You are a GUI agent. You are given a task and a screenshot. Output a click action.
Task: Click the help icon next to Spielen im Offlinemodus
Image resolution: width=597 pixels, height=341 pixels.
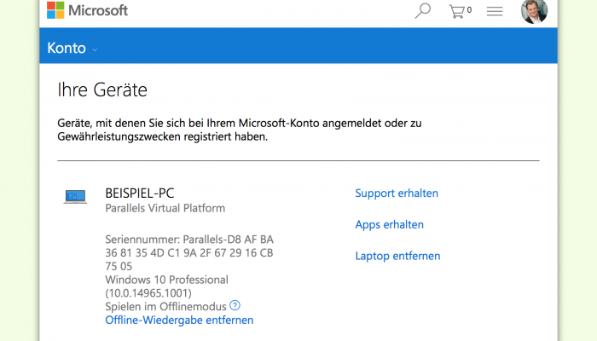tap(235, 305)
